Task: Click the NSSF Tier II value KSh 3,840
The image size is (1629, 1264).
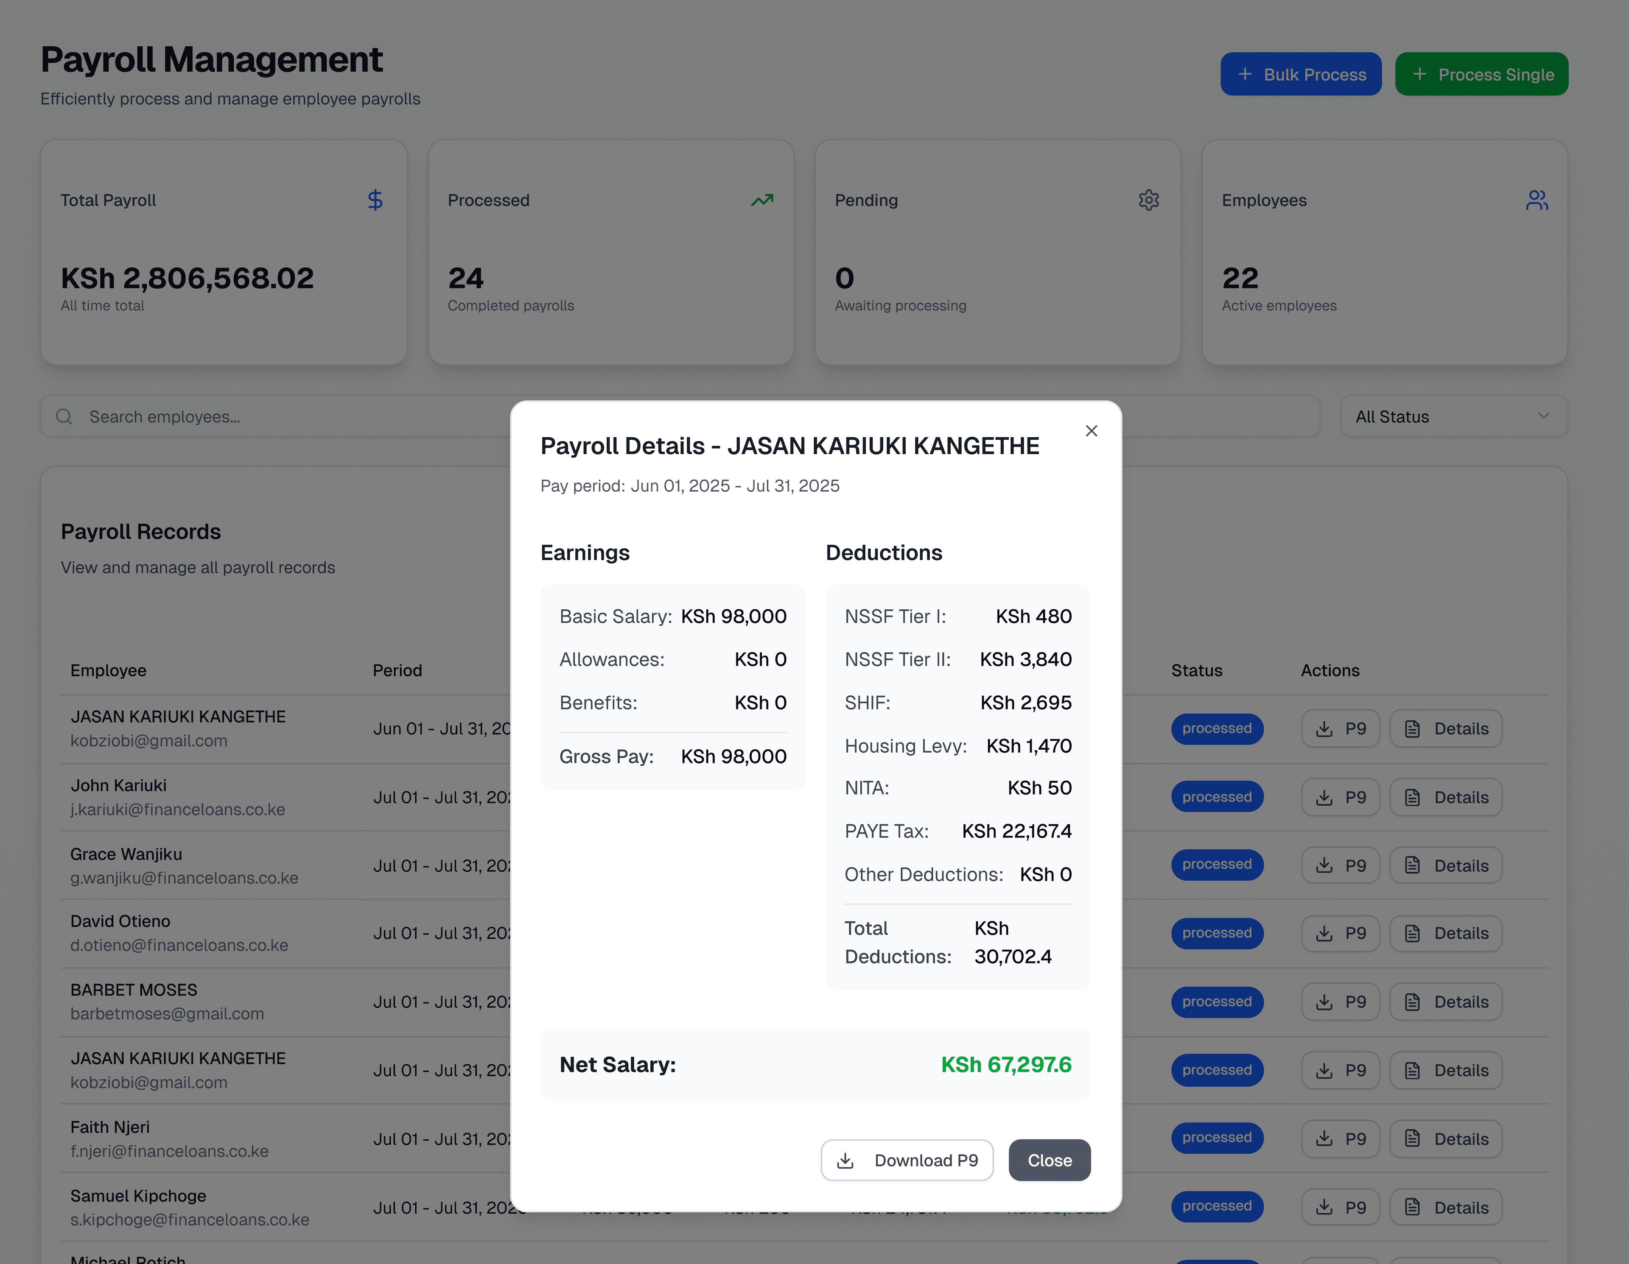Action: coord(1026,659)
